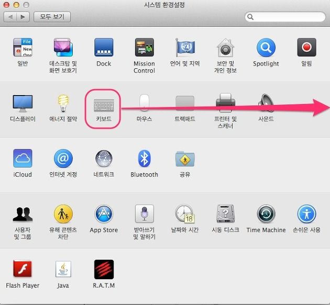Screen dimensions: 330x305
Task: Minimize window with the yellow button
Action: coord(16,5)
